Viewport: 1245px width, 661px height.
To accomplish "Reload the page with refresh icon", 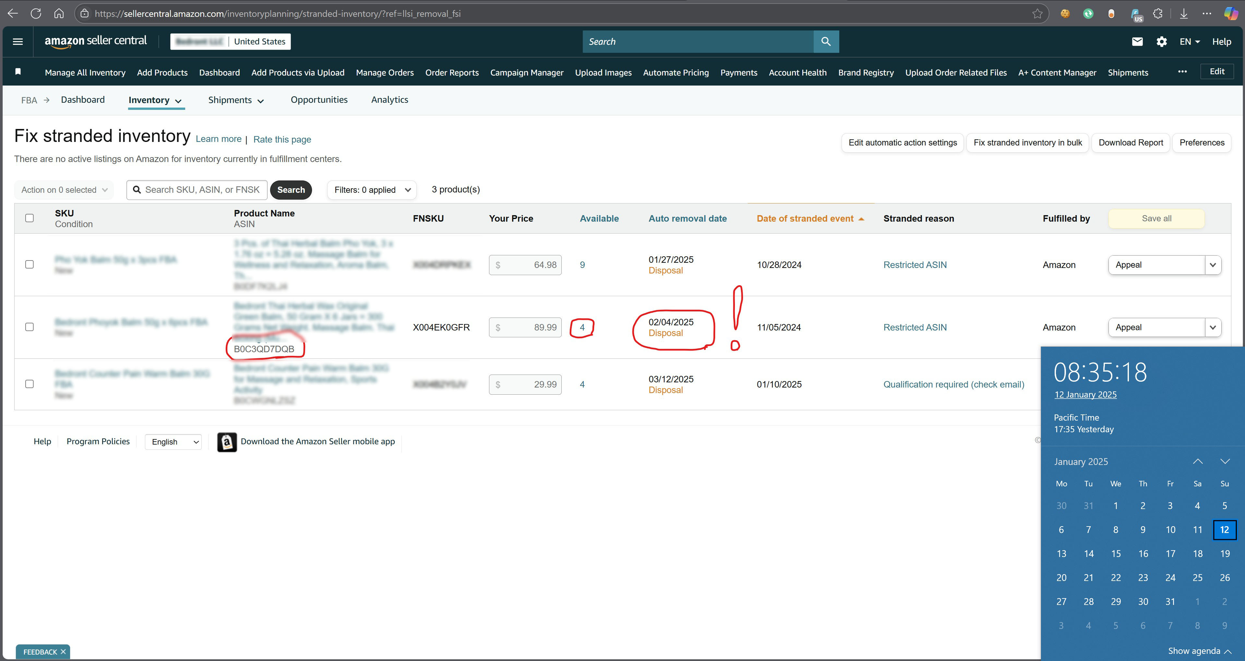I will [x=36, y=14].
